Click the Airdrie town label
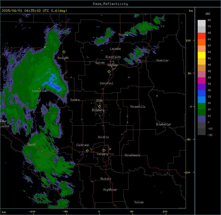Screen dimensions: 221x215 coord(103,137)
